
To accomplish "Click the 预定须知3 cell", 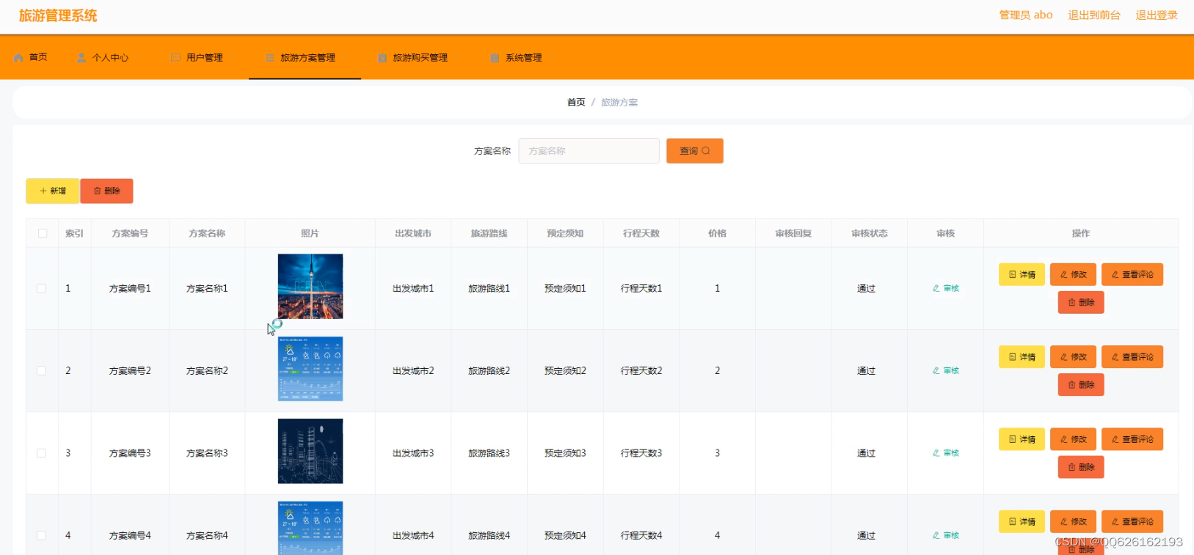I will [565, 453].
